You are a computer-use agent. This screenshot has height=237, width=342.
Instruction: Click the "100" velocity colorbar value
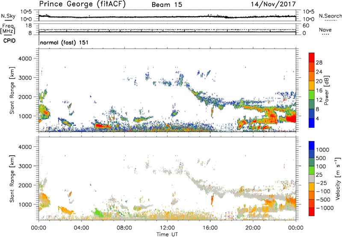[321, 166]
